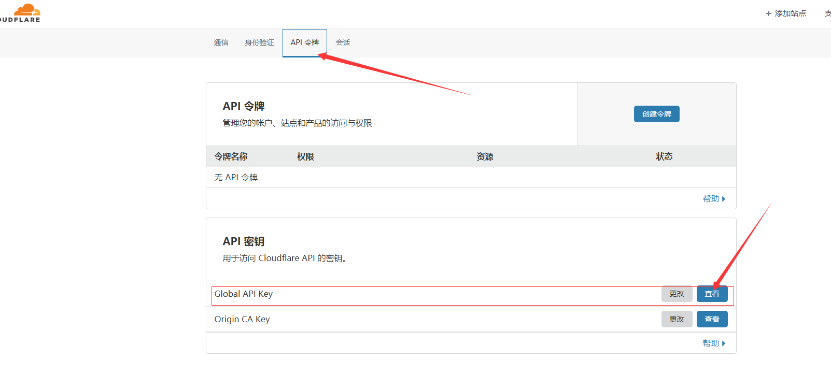831x389 pixels.
Task: Select the 'Global API Key' text
Action: tap(244, 294)
